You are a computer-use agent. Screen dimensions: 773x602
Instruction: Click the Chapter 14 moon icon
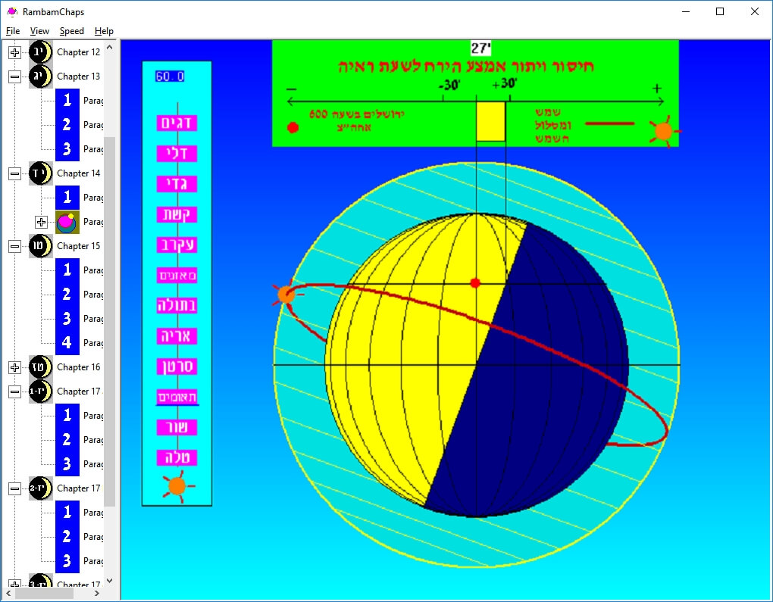40,173
